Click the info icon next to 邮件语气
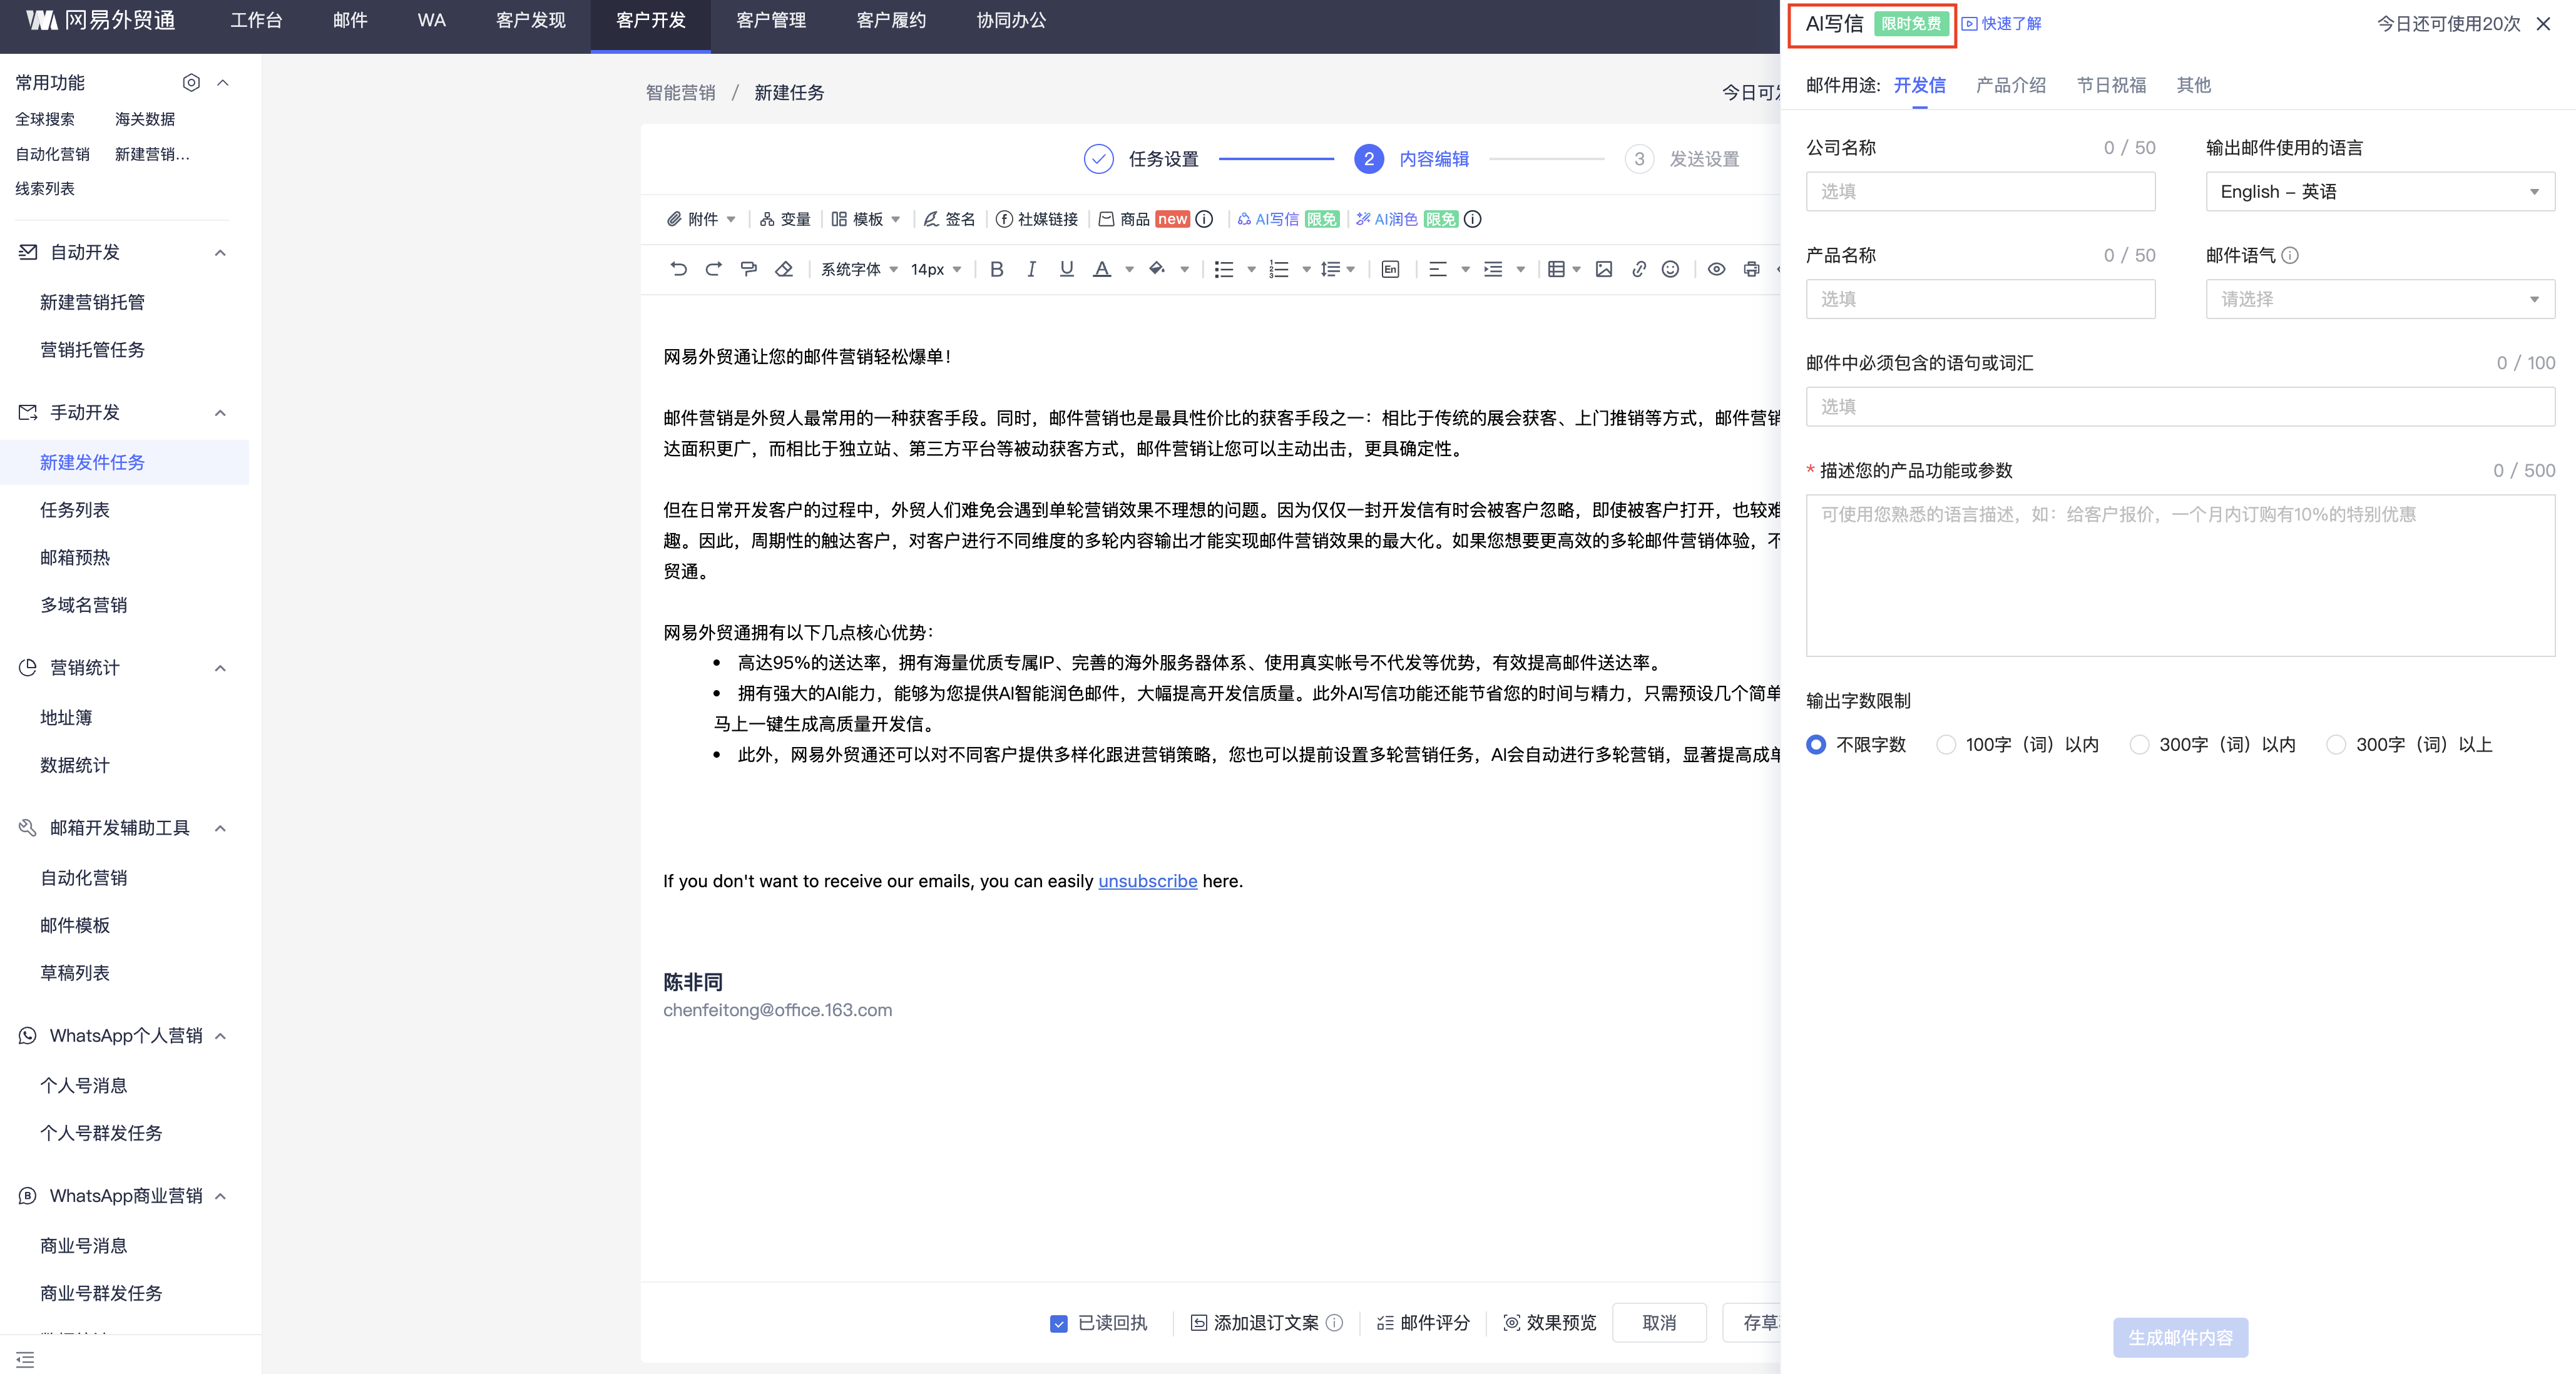 pyautogui.click(x=2290, y=255)
